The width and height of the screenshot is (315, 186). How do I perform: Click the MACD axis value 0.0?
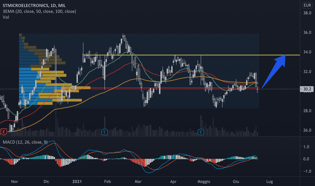(306, 159)
